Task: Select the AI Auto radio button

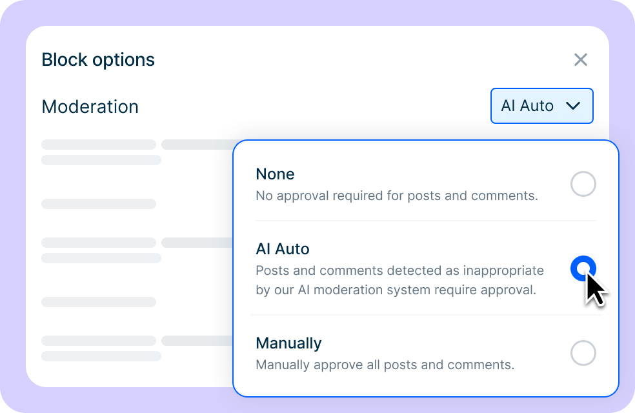Action: (x=583, y=267)
